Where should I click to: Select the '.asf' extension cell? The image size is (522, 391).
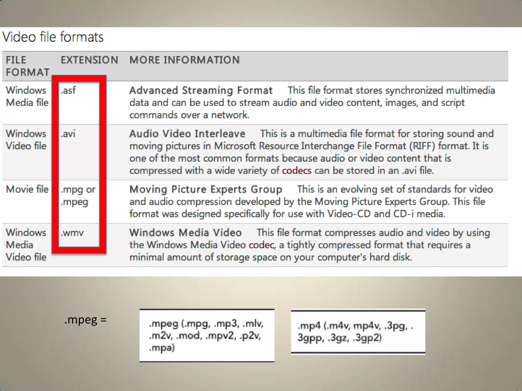(x=68, y=90)
